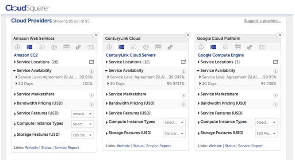295x160 pixels.
Task: Remove the Google Cloud Platform card
Action: coord(280,35)
